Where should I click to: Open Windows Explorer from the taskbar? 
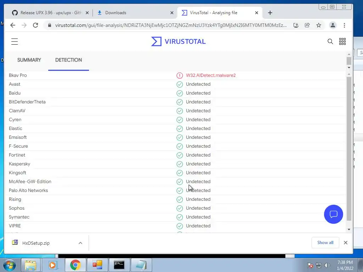coord(30,265)
